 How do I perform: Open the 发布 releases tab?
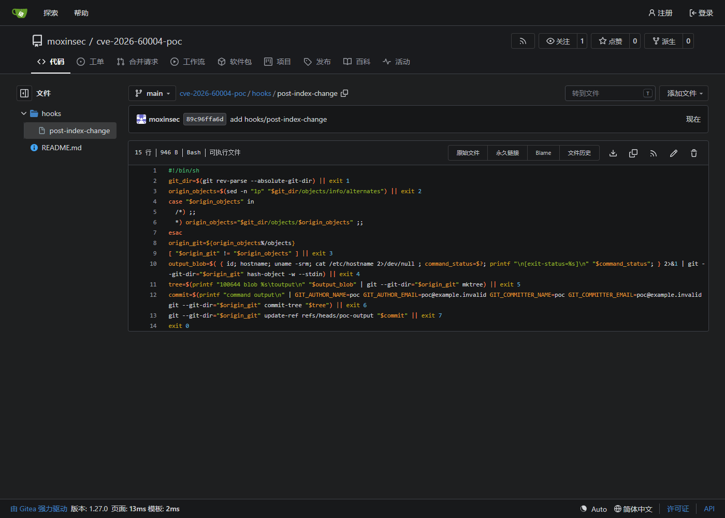point(317,62)
